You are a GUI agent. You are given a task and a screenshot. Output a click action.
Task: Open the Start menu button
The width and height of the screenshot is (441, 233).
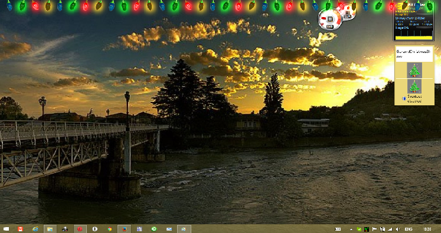click(x=6, y=229)
